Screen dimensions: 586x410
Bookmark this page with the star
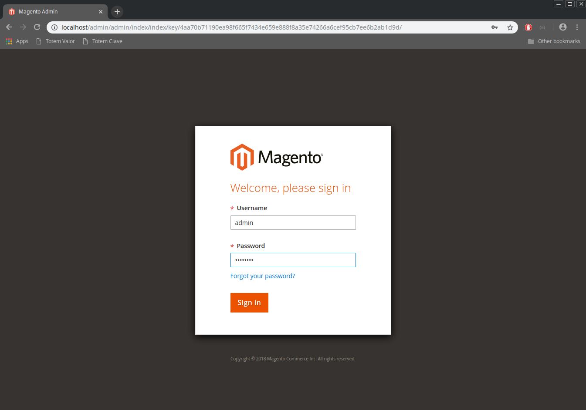pyautogui.click(x=510, y=27)
